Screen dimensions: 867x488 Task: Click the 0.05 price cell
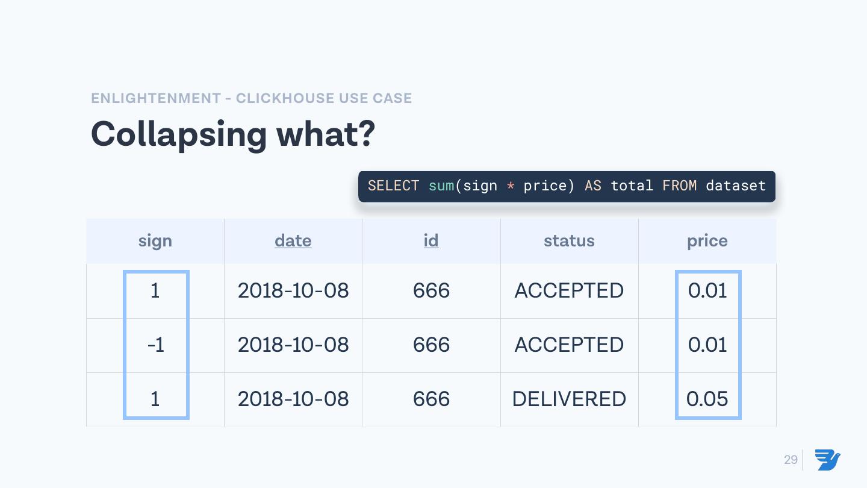click(x=707, y=399)
